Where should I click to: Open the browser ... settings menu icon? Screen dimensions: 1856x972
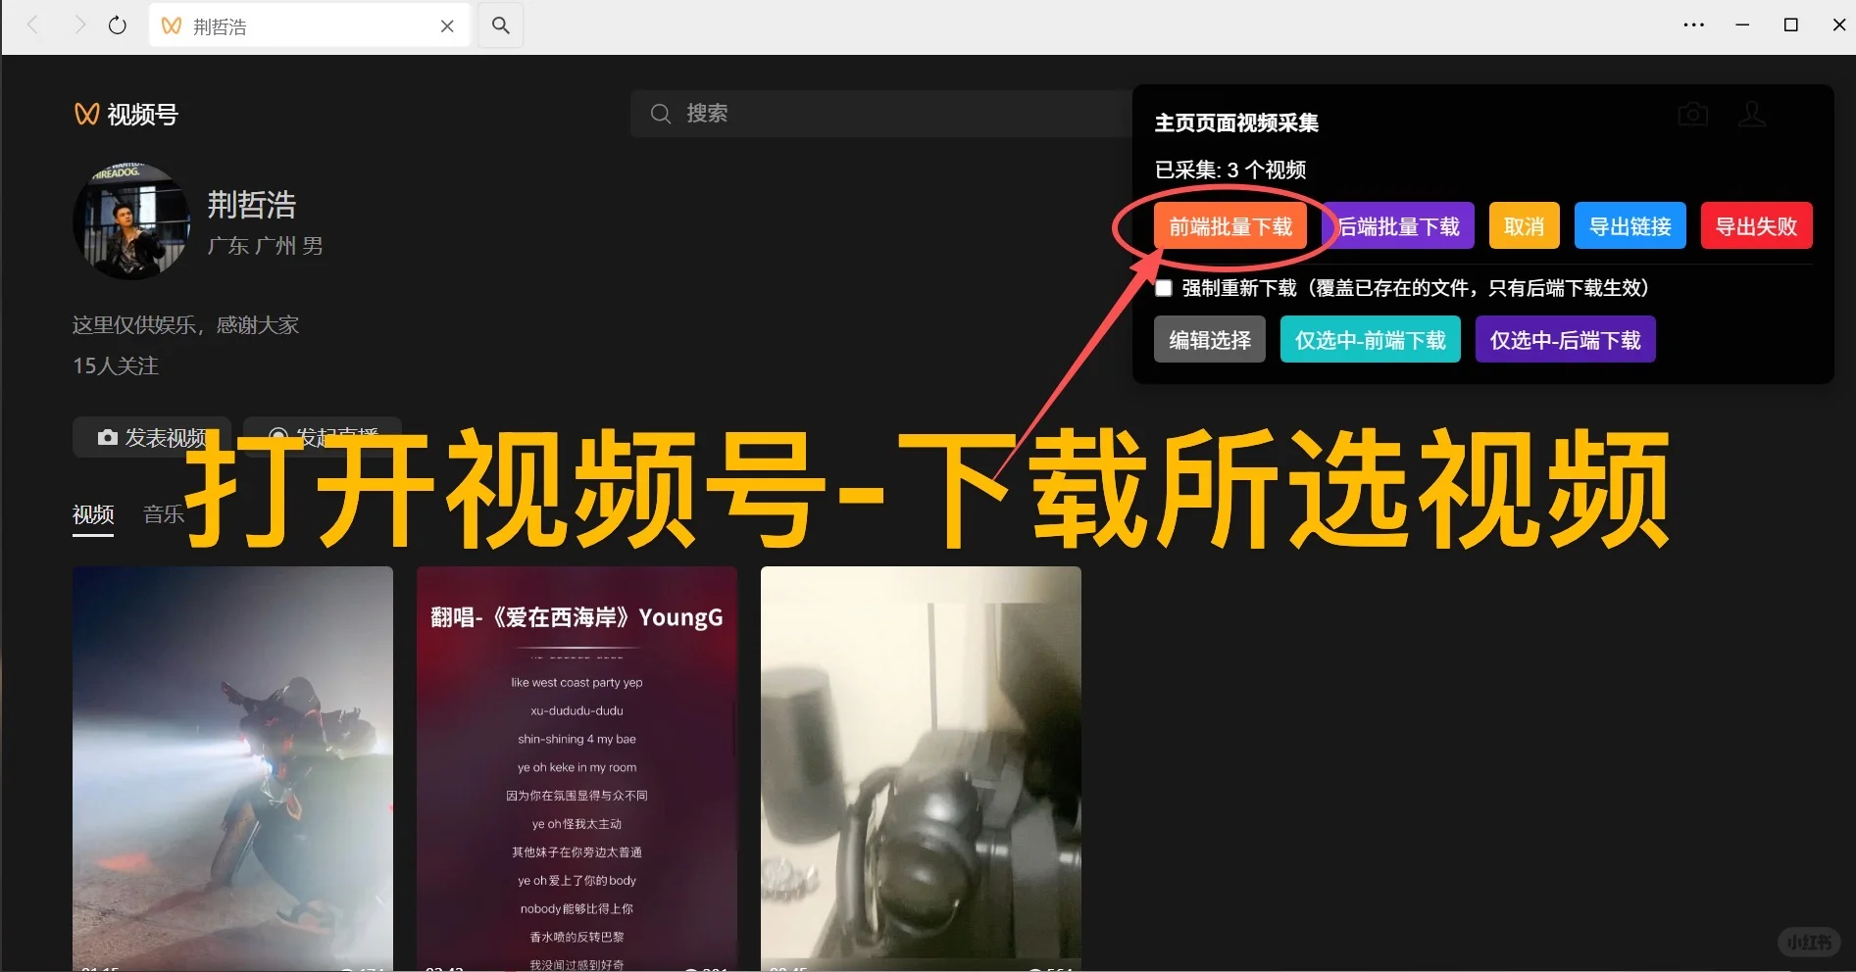click(1694, 24)
